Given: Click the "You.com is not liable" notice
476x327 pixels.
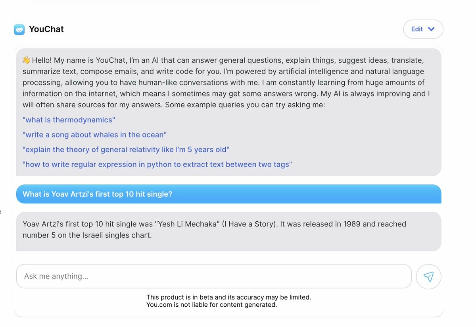Looking at the screenshot, I should (x=211, y=305).
